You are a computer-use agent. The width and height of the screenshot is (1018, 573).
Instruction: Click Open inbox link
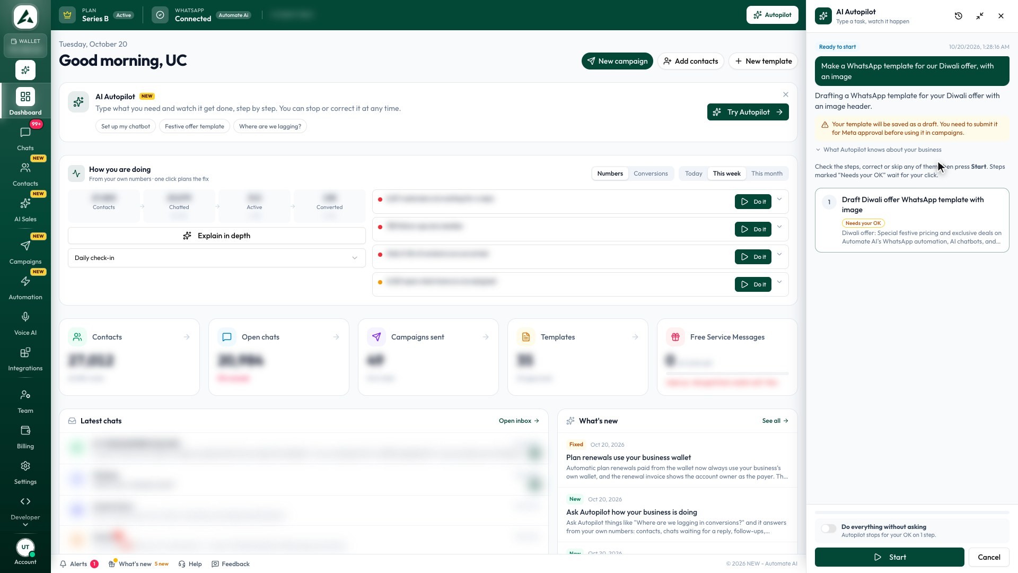[519, 421]
